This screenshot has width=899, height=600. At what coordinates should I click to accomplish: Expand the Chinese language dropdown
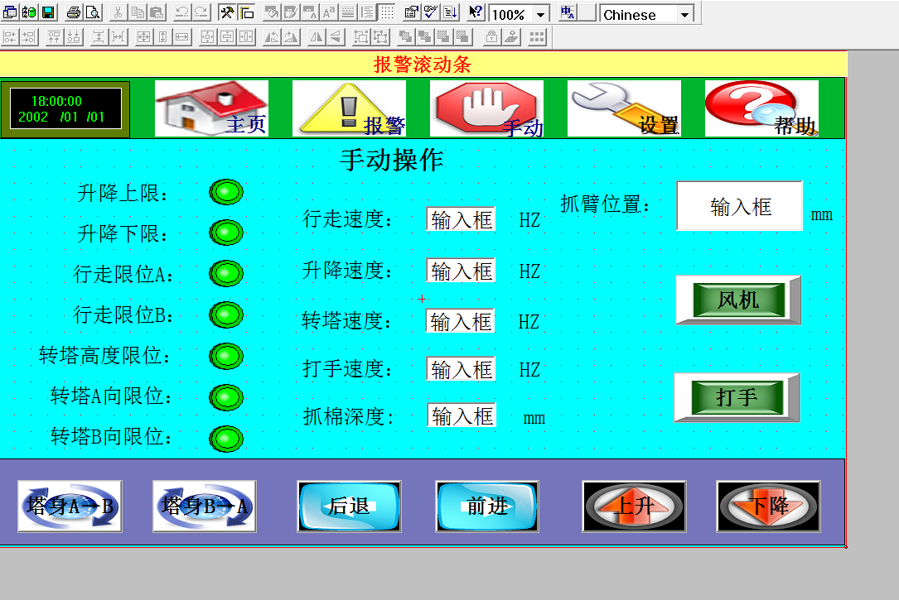click(x=684, y=15)
